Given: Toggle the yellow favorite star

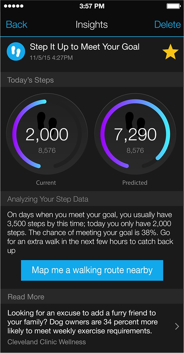Looking at the screenshot, I should click(x=171, y=52).
